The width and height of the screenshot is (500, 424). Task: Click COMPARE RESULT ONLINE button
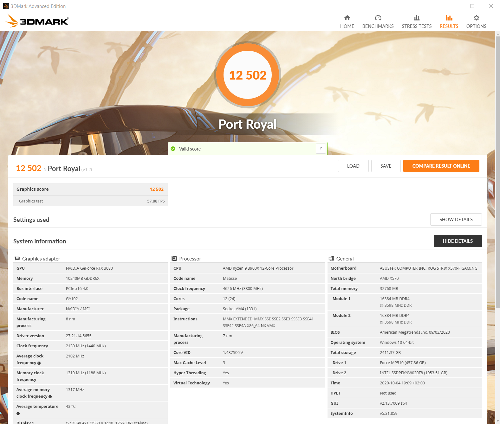click(x=441, y=166)
